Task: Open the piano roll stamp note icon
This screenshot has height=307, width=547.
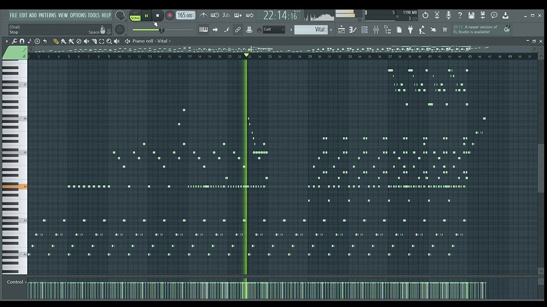Action: tap(29, 41)
